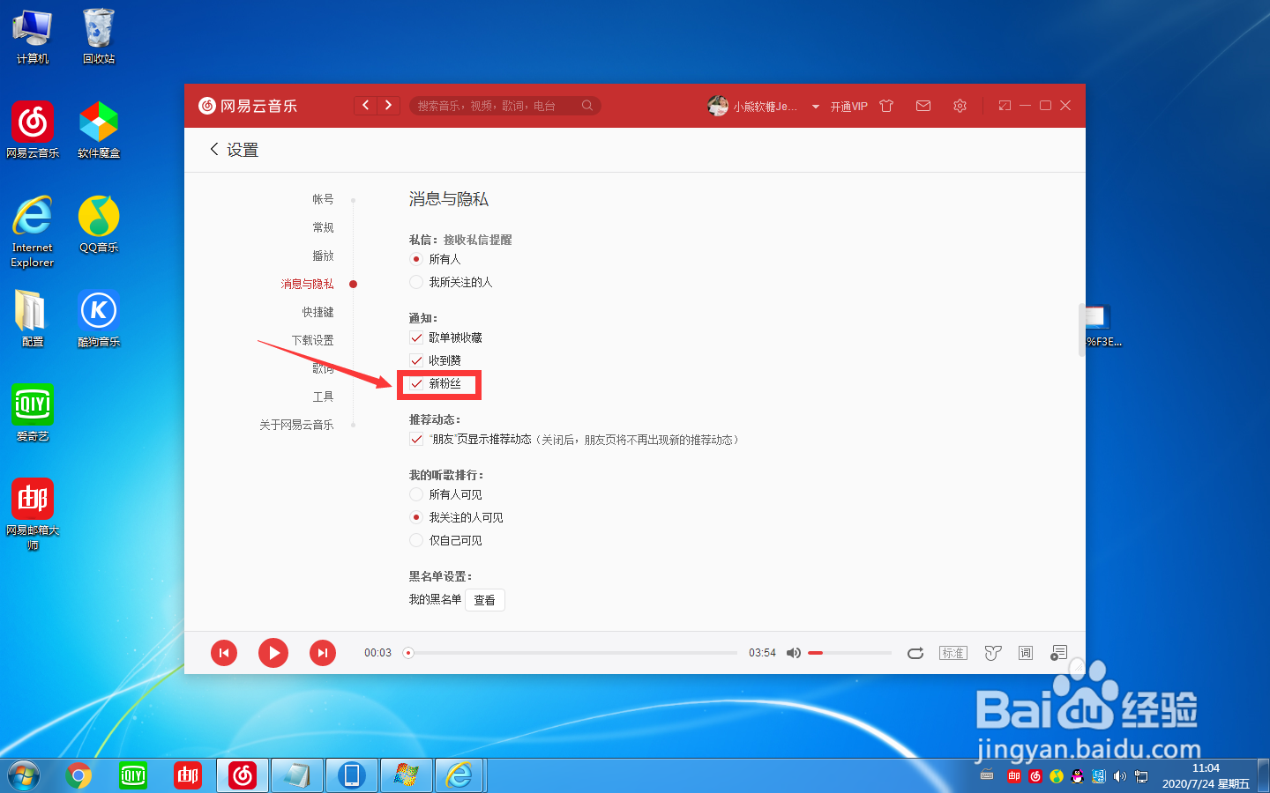1270x793 pixels.
Task: Select 仅自己可见 radio option
Action: click(416, 540)
